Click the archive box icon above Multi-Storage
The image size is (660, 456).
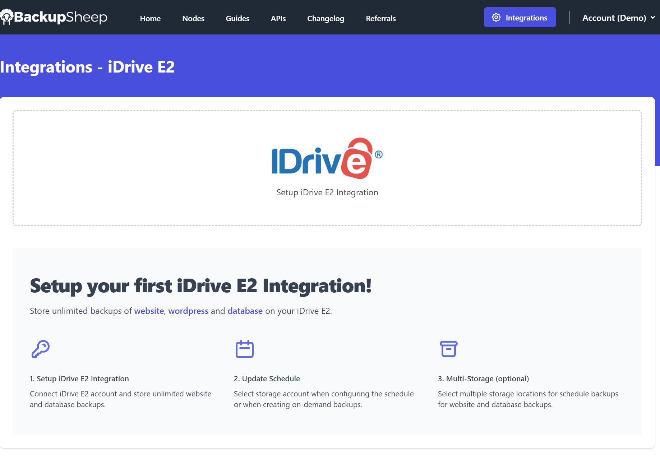[x=449, y=349]
